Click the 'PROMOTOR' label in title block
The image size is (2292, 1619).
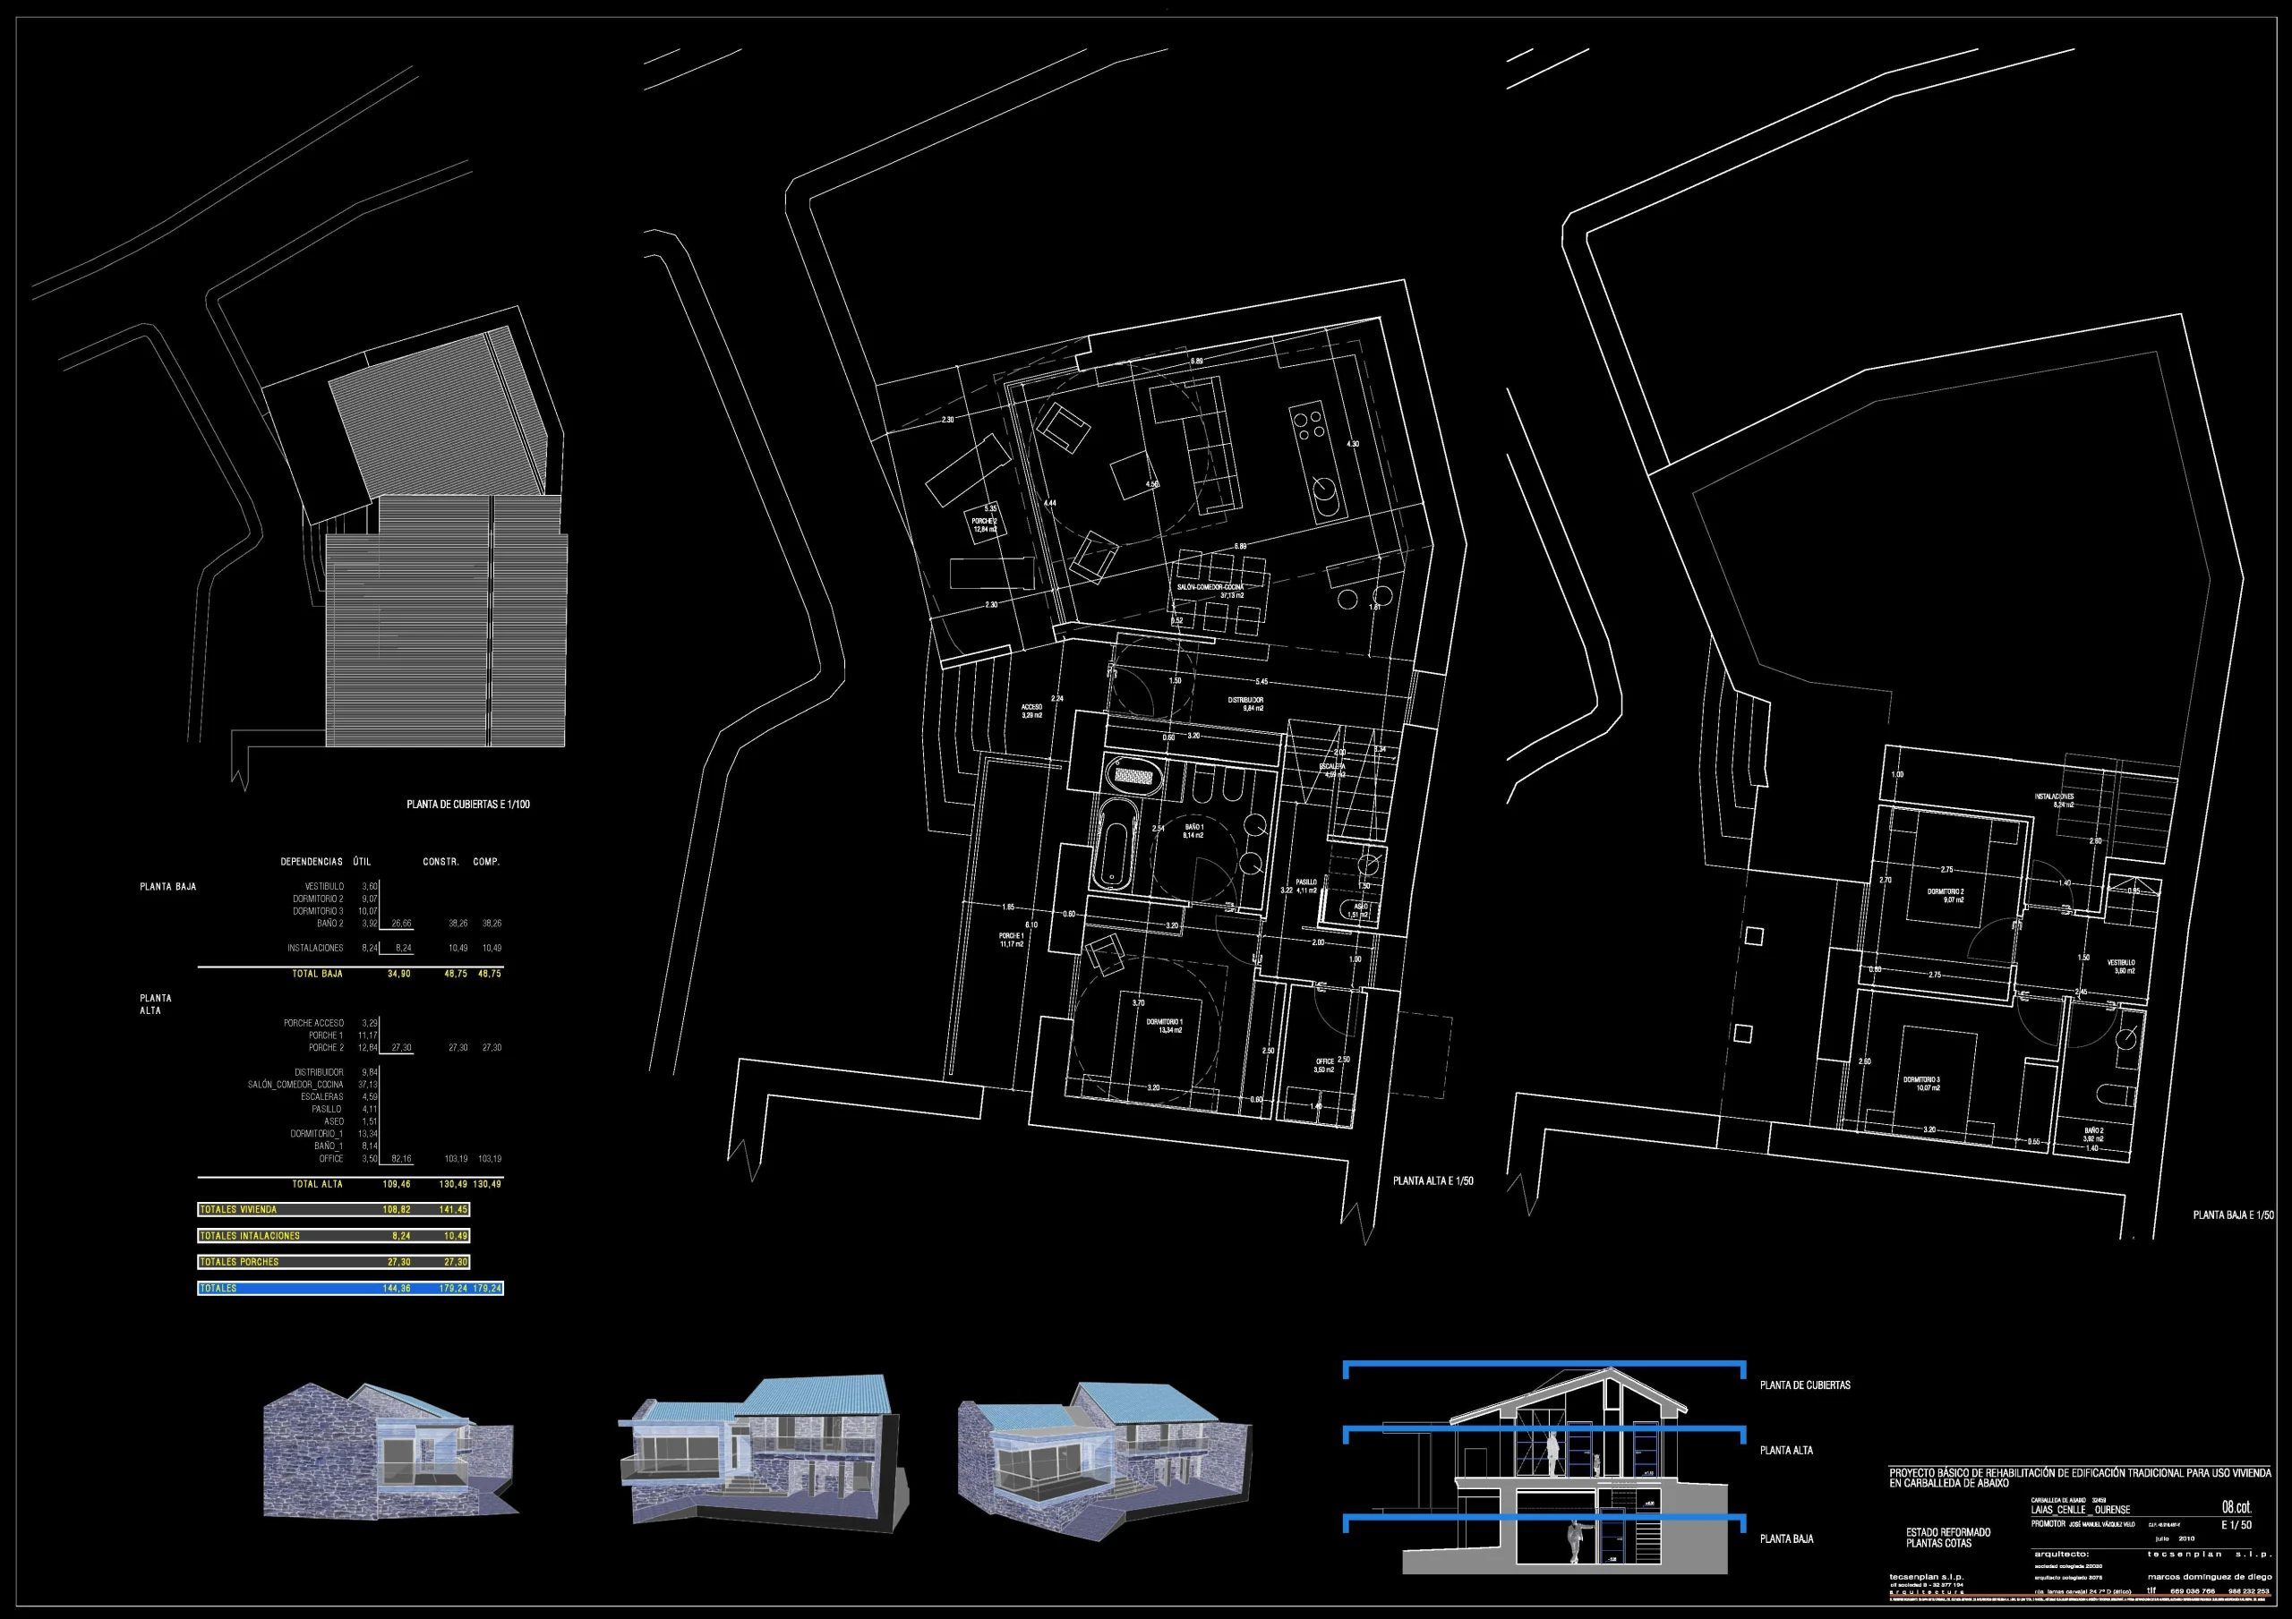[2048, 1524]
